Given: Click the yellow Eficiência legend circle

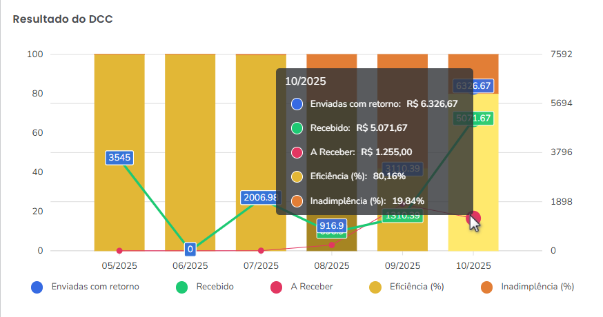Looking at the screenshot, I should pos(375,287).
